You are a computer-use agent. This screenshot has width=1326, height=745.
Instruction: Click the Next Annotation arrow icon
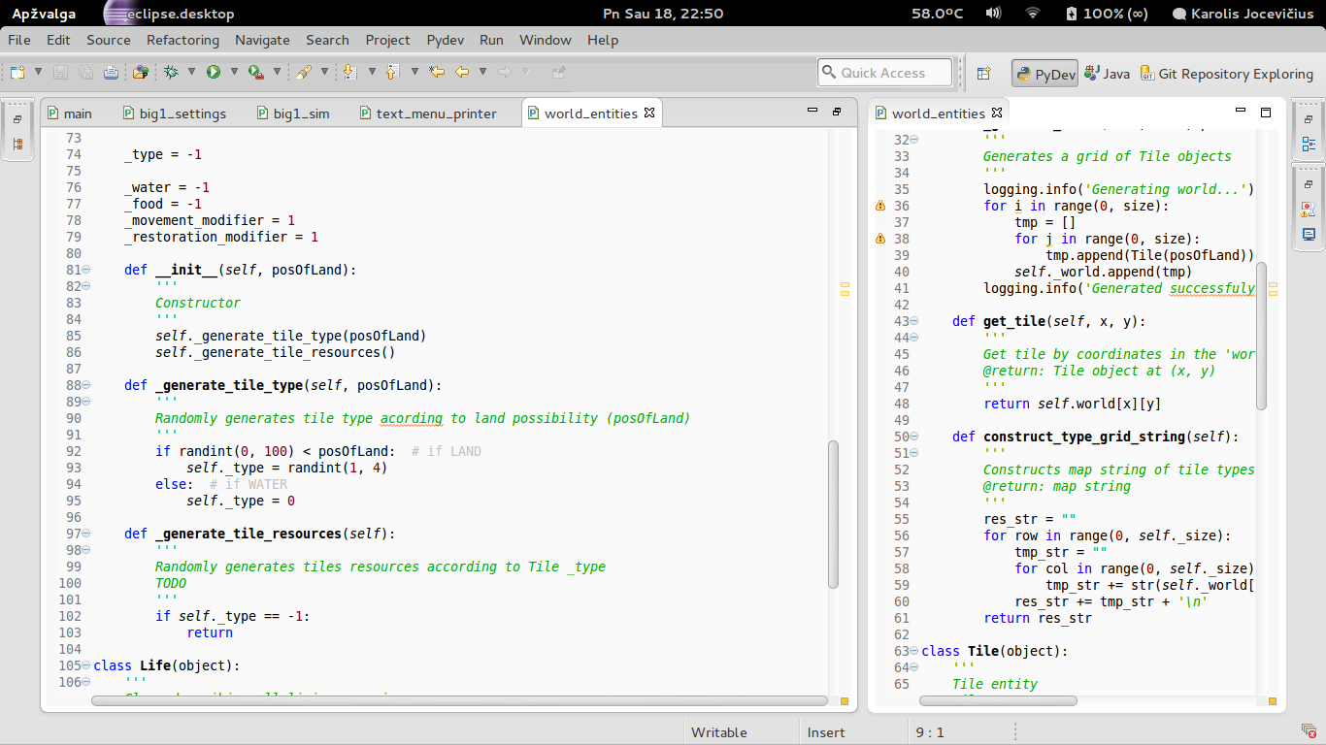click(x=348, y=72)
